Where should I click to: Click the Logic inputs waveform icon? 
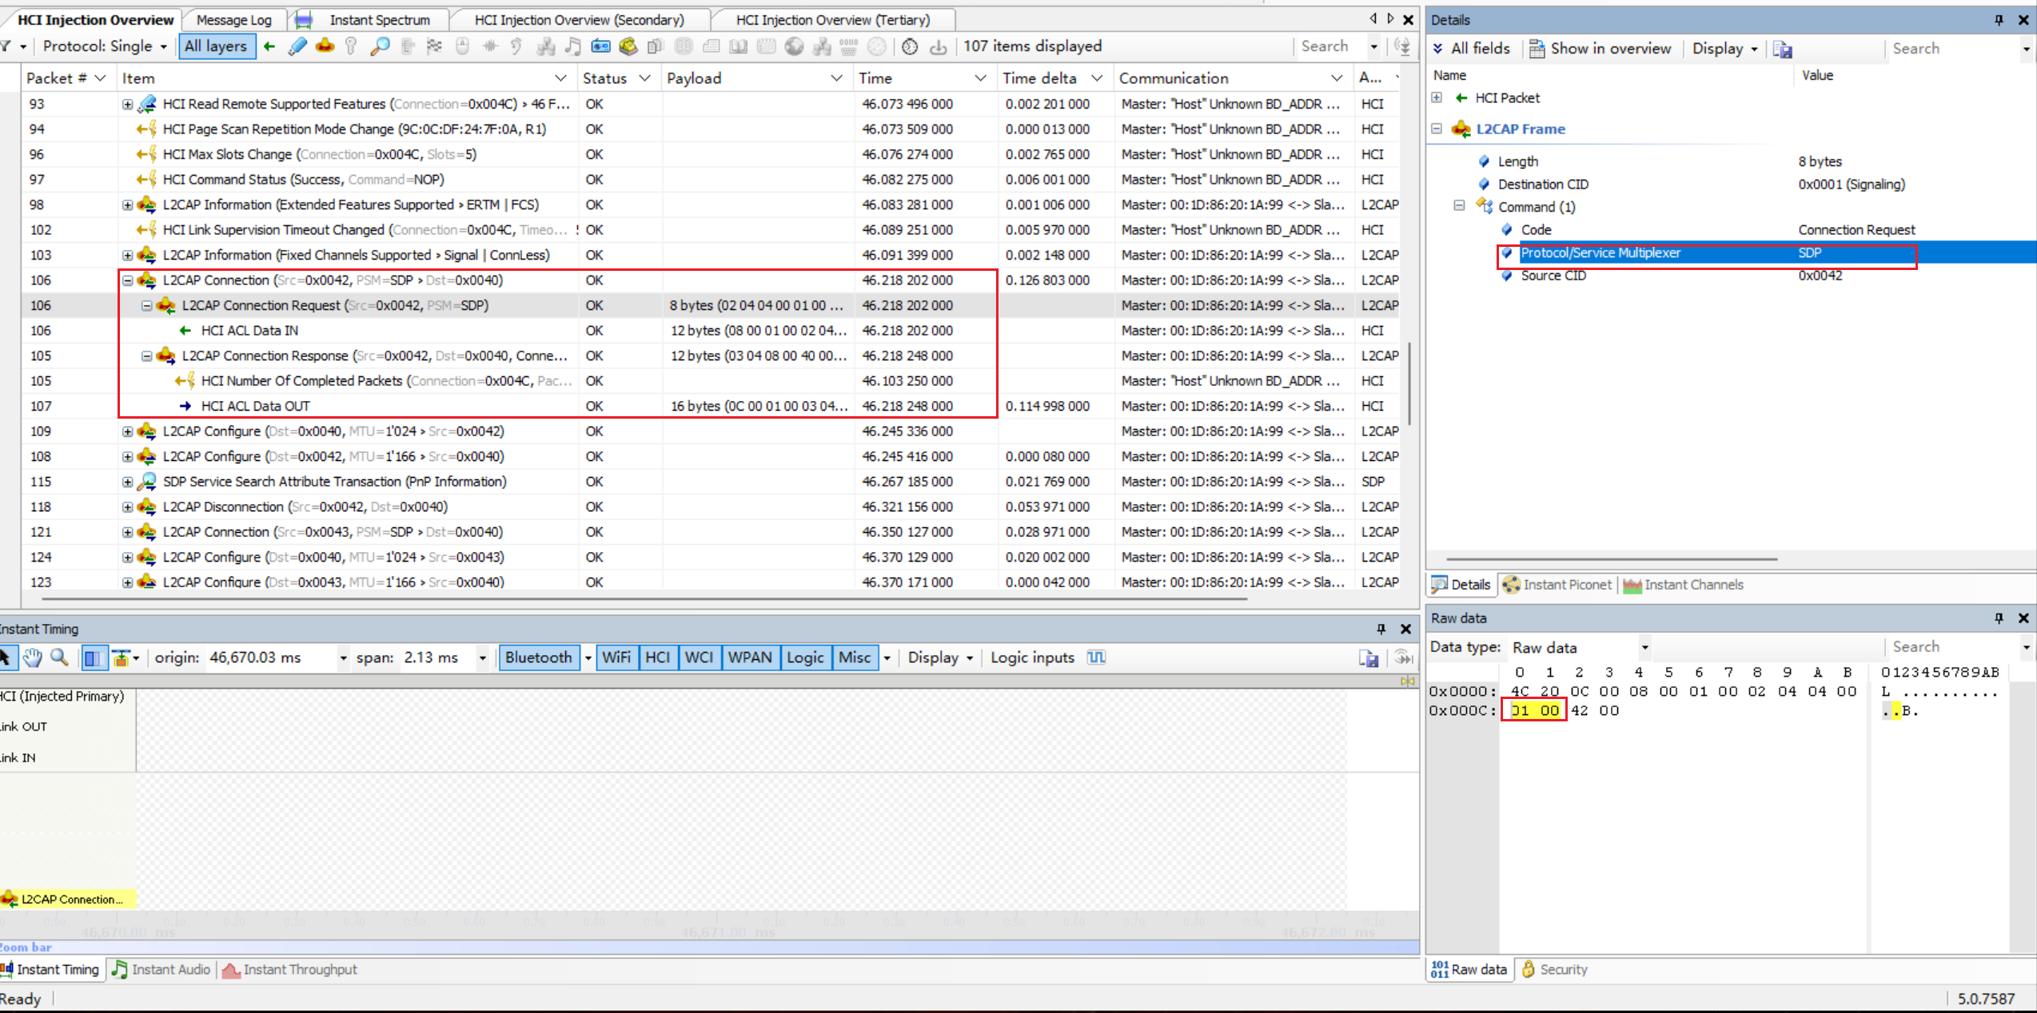click(1096, 657)
